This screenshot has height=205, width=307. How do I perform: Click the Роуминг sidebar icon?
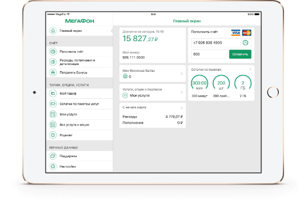pos(53,135)
